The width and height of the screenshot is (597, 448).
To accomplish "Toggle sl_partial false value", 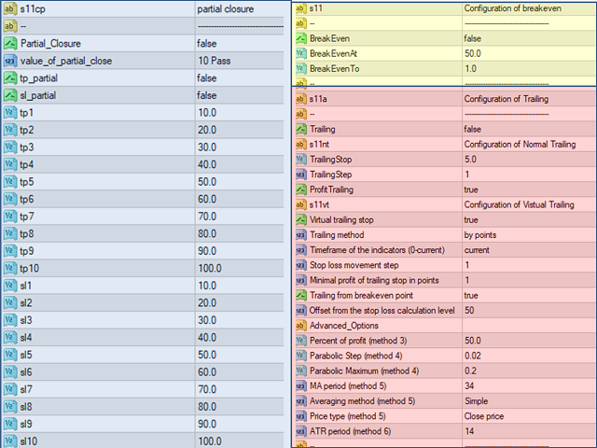I will 207,95.
